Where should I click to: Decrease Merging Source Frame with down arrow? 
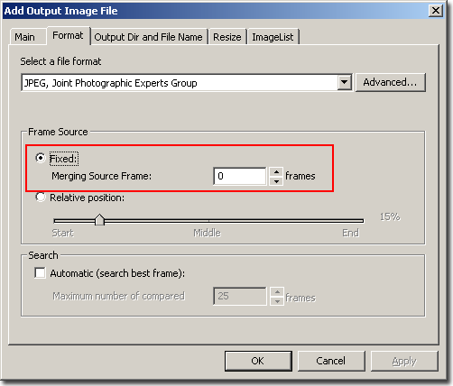coord(276,181)
